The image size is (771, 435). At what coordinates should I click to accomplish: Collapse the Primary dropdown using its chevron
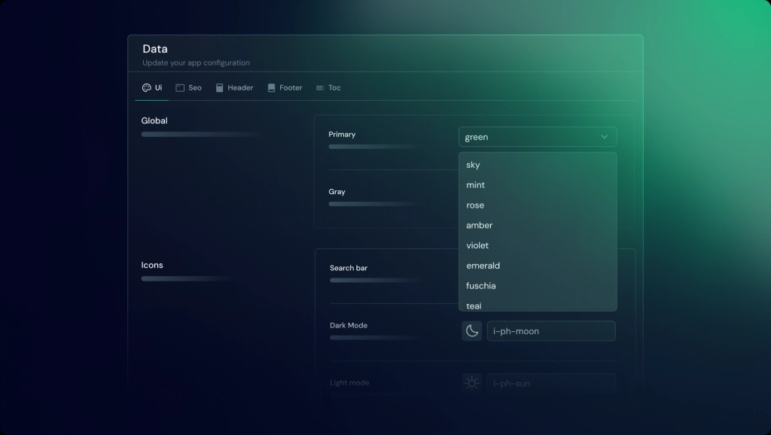click(x=604, y=137)
